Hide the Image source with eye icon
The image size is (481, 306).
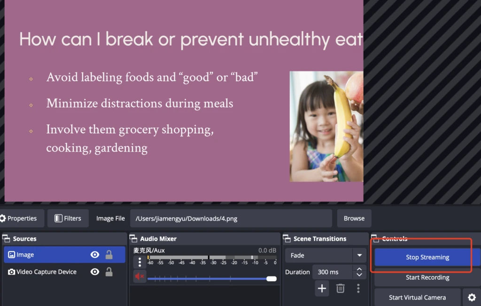(x=95, y=255)
